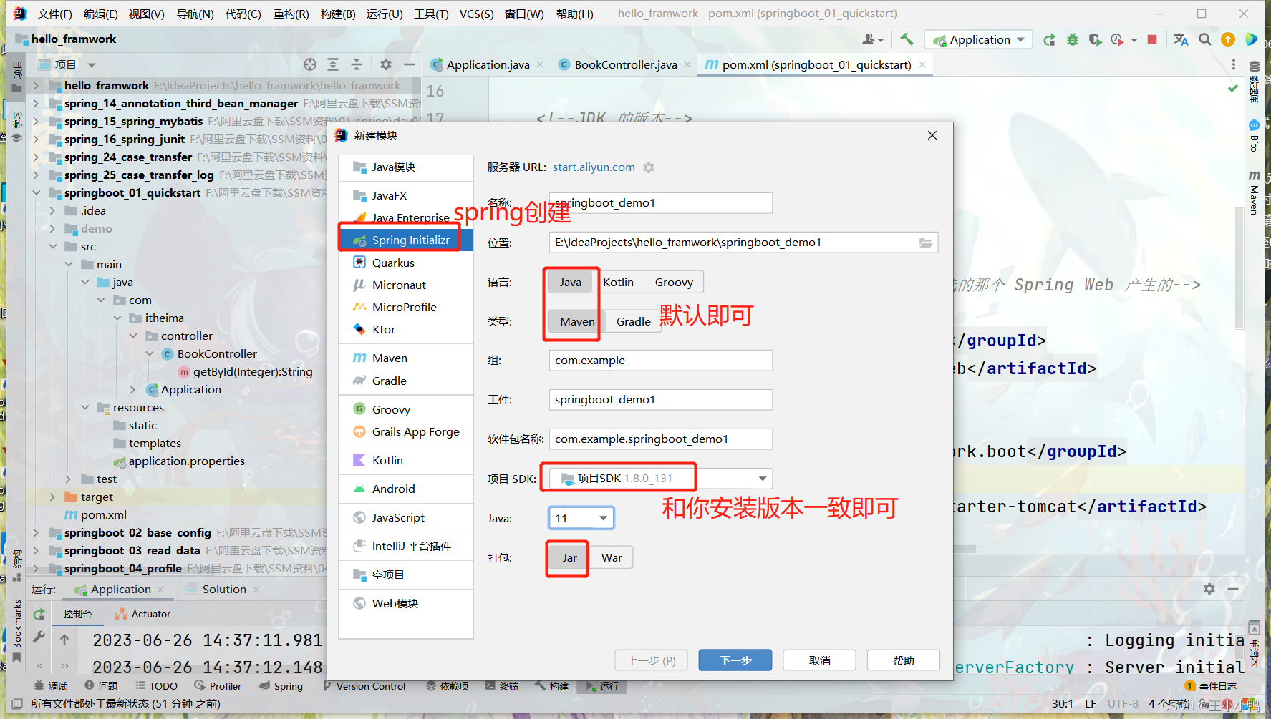Screen dimensions: 1271x719
Task: Open the TODO tool window
Action: coord(156,686)
